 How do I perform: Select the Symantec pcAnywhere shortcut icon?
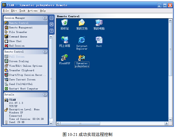(x=82, y=61)
